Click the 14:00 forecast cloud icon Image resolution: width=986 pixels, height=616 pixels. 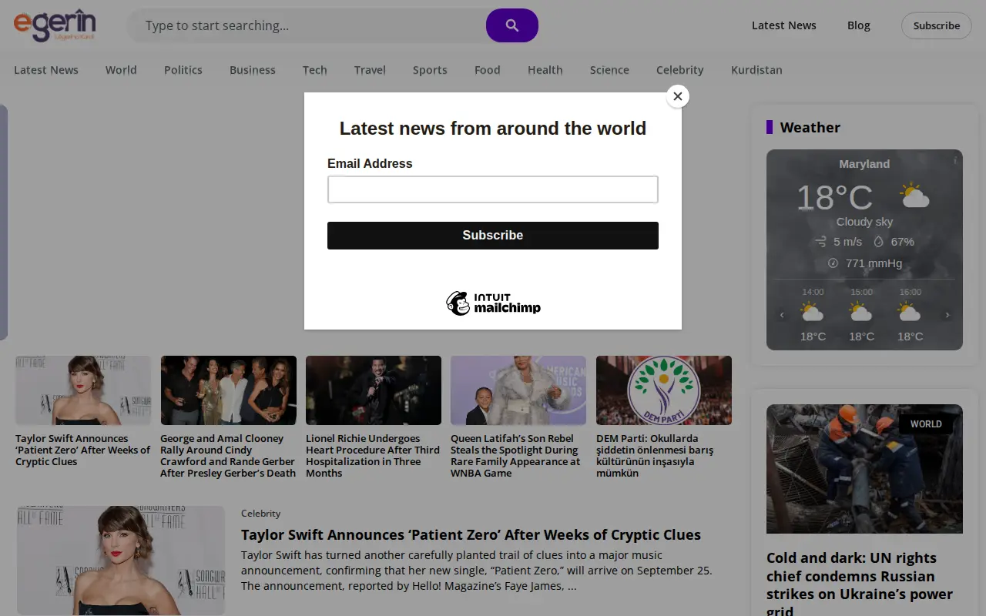click(813, 313)
